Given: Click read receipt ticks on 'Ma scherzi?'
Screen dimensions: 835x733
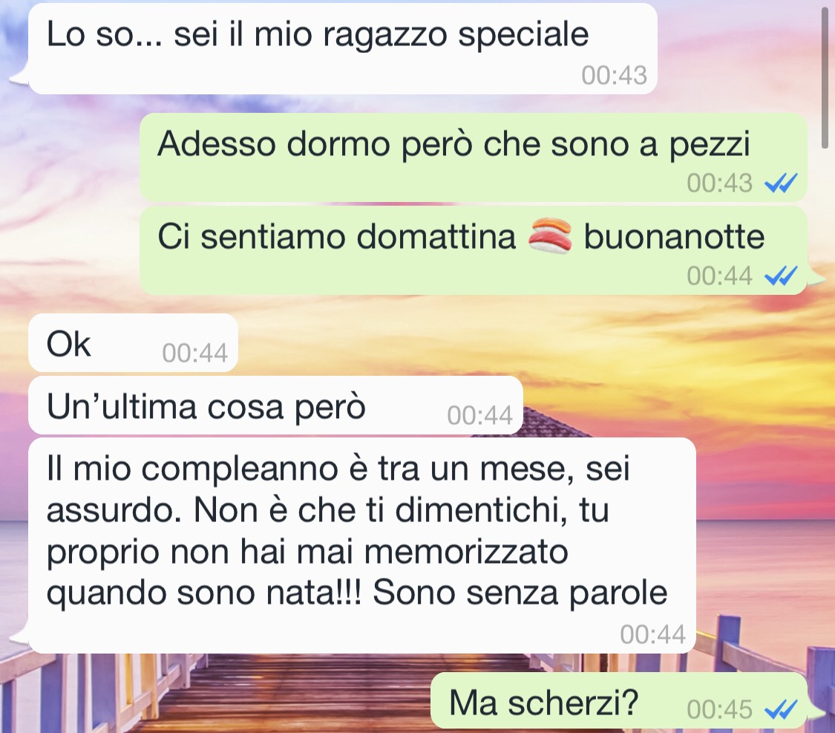Looking at the screenshot, I should click(781, 709).
